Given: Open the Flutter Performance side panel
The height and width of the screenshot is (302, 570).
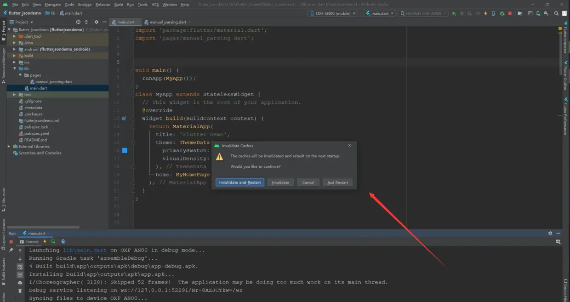Looking at the screenshot, I should click(x=565, y=116).
